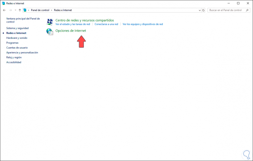Image resolution: width=253 pixels, height=161 pixels.
Task: Click the Opciones de Internet globe icon
Action: click(50, 32)
